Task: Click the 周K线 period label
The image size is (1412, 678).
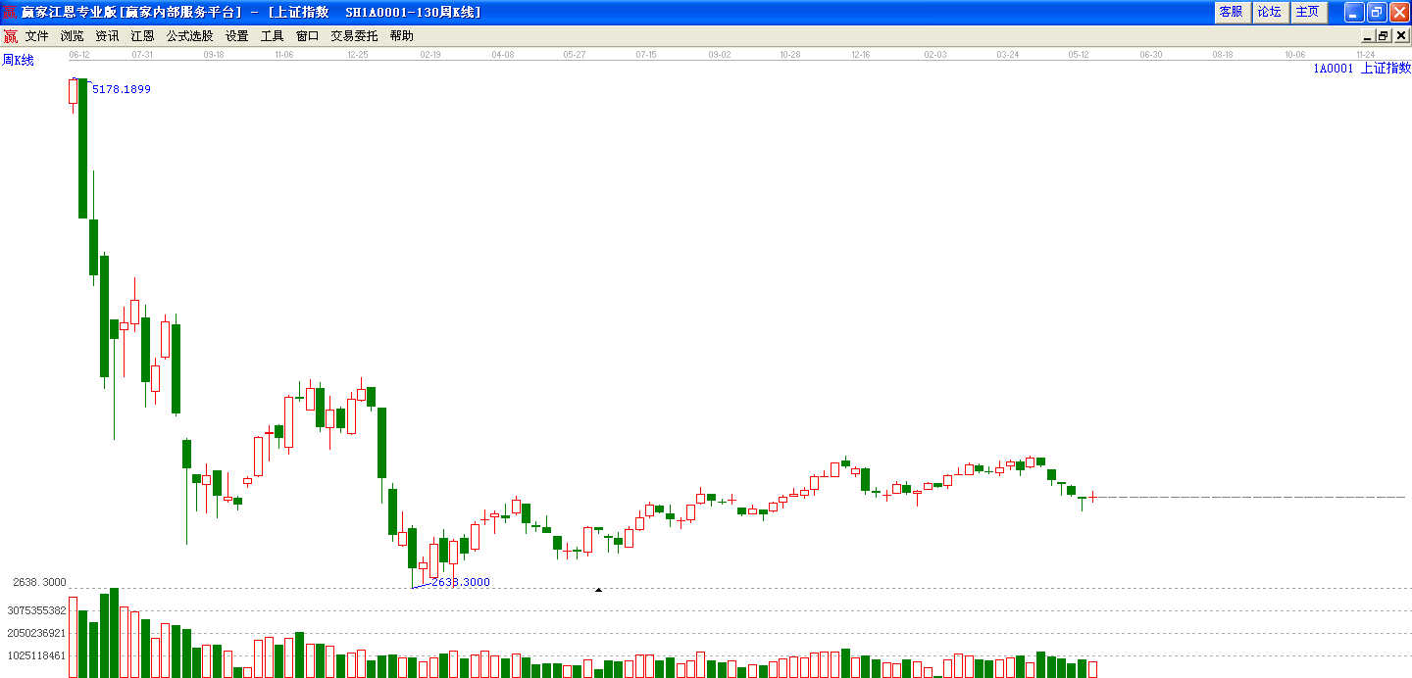Action: pyautogui.click(x=18, y=61)
